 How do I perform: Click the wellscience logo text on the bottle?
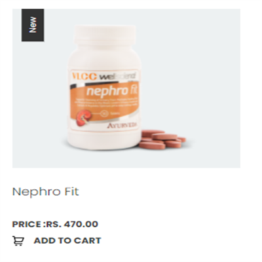117,77
